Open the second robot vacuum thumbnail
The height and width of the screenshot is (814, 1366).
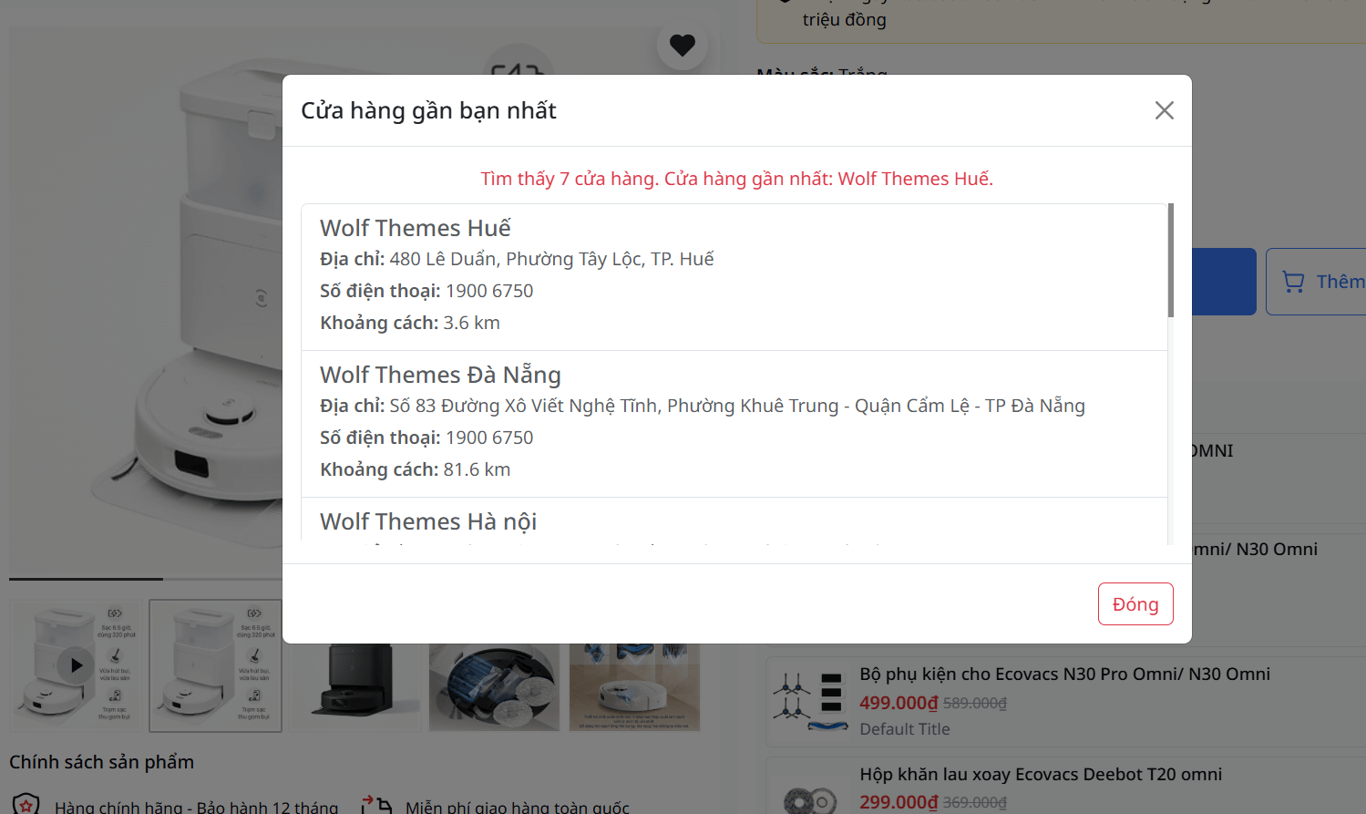coord(216,665)
